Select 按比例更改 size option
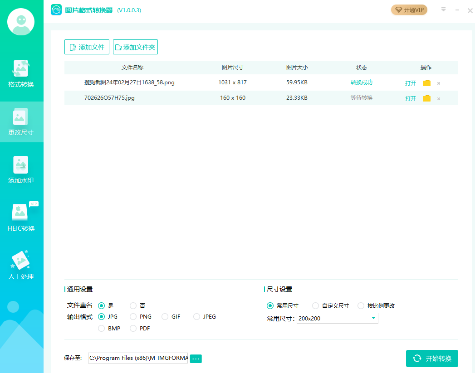The image size is (475, 373). point(361,305)
